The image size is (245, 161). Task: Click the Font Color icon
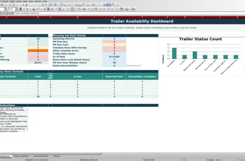[x=34, y=9]
